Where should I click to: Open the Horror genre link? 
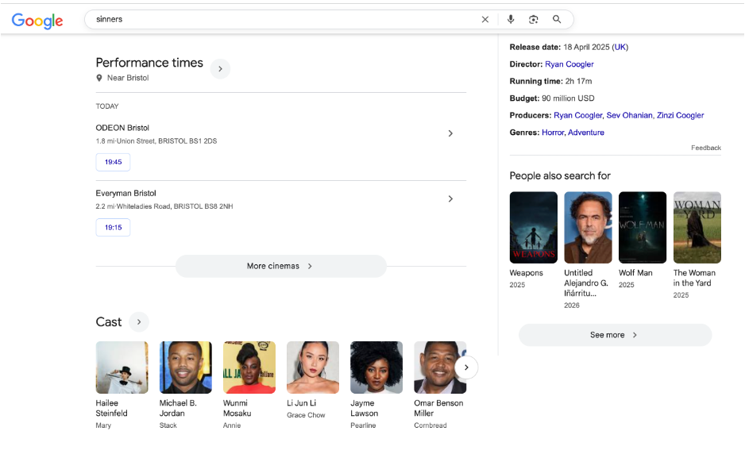[553, 133]
